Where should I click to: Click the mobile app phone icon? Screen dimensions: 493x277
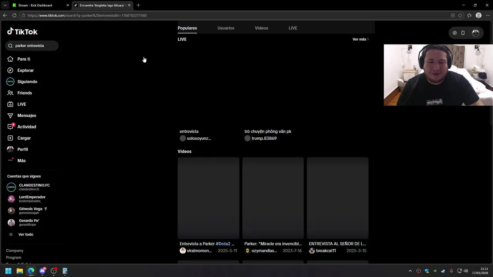(463, 33)
